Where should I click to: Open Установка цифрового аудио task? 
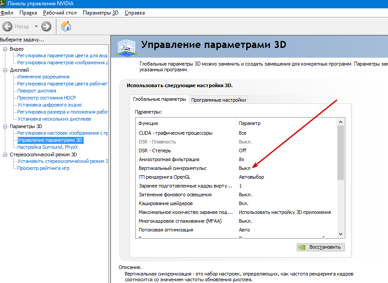(x=49, y=105)
